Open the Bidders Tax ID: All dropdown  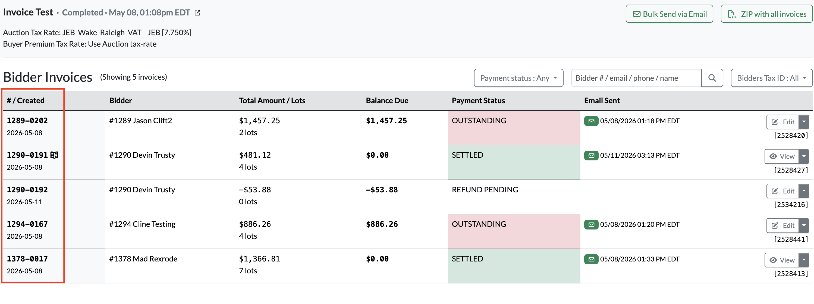[771, 78]
